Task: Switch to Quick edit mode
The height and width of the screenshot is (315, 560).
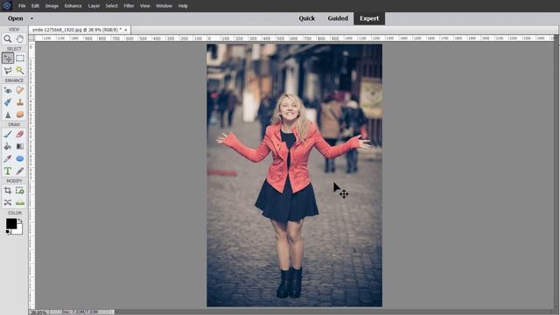Action: tap(307, 18)
